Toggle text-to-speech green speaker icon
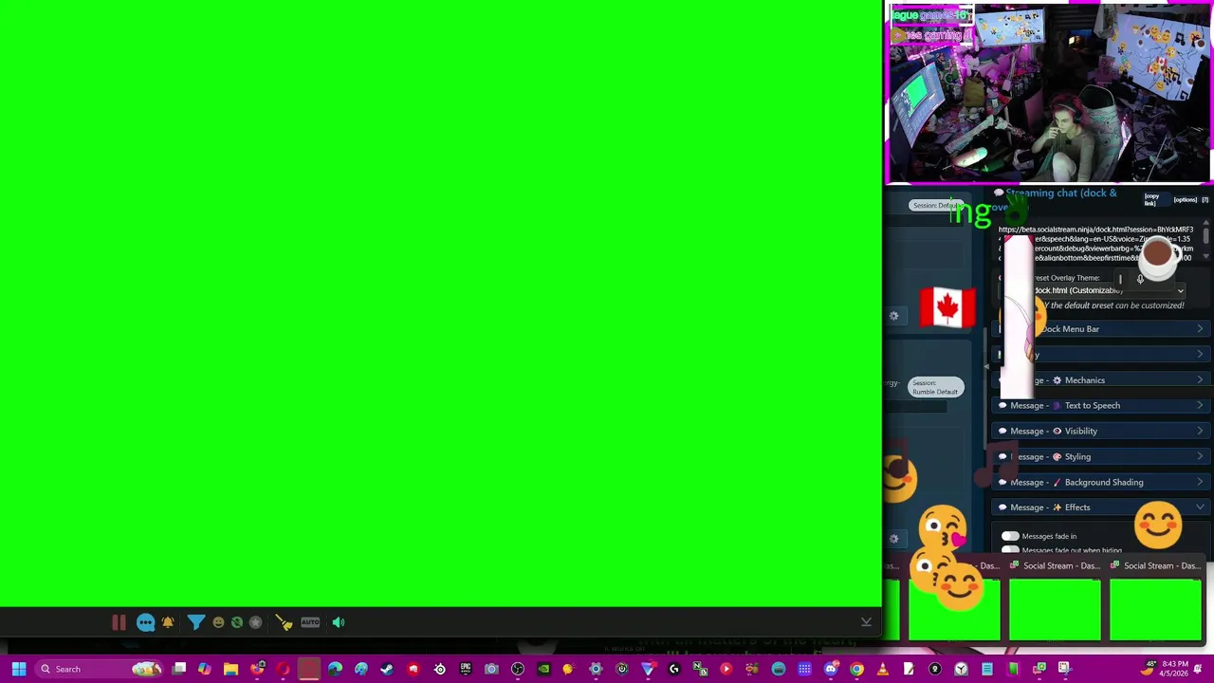1214x683 pixels. [339, 622]
